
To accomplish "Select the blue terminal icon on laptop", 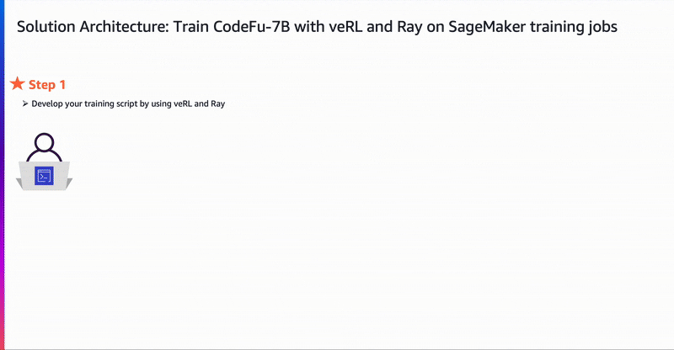I will coord(45,176).
